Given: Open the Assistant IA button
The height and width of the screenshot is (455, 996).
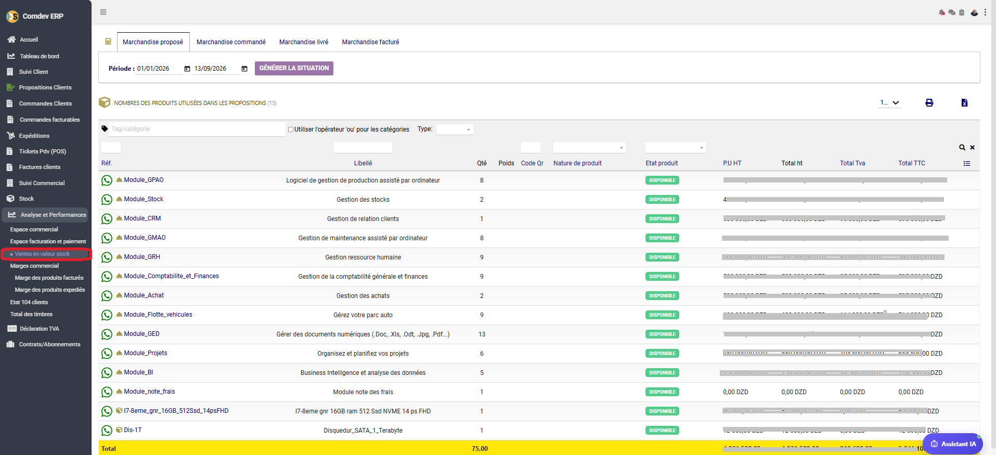Looking at the screenshot, I should click(953, 444).
